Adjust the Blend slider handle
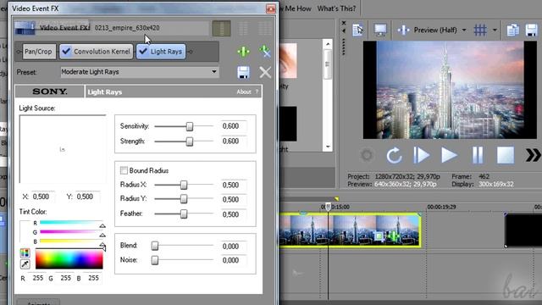This screenshot has width=542, height=305. [x=155, y=246]
